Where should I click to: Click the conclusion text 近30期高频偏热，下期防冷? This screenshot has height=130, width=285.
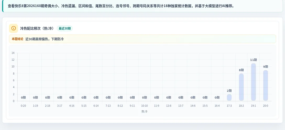[45, 39]
